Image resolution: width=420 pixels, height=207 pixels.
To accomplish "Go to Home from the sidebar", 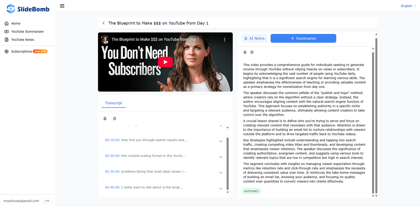I will pos(15,23).
